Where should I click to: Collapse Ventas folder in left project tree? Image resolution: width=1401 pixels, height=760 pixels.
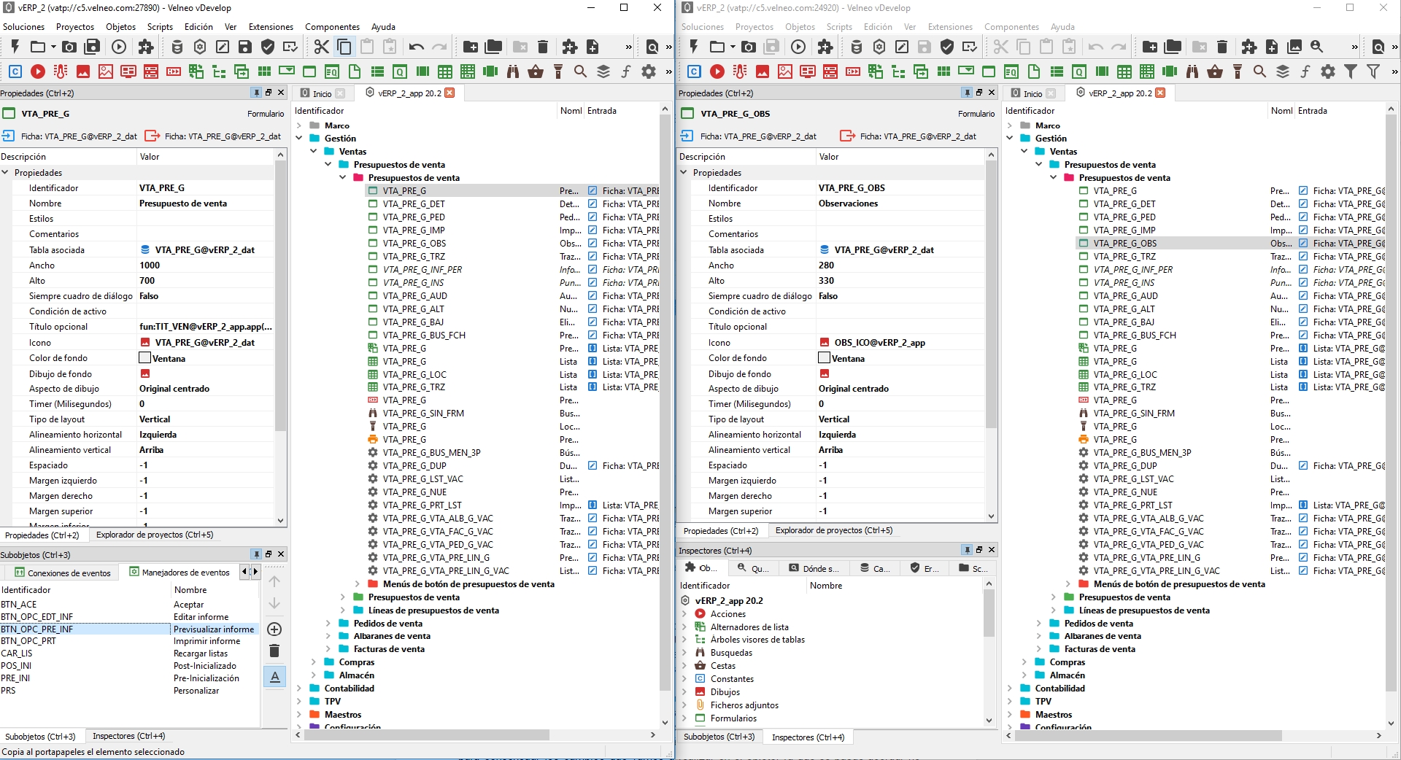[x=314, y=152]
